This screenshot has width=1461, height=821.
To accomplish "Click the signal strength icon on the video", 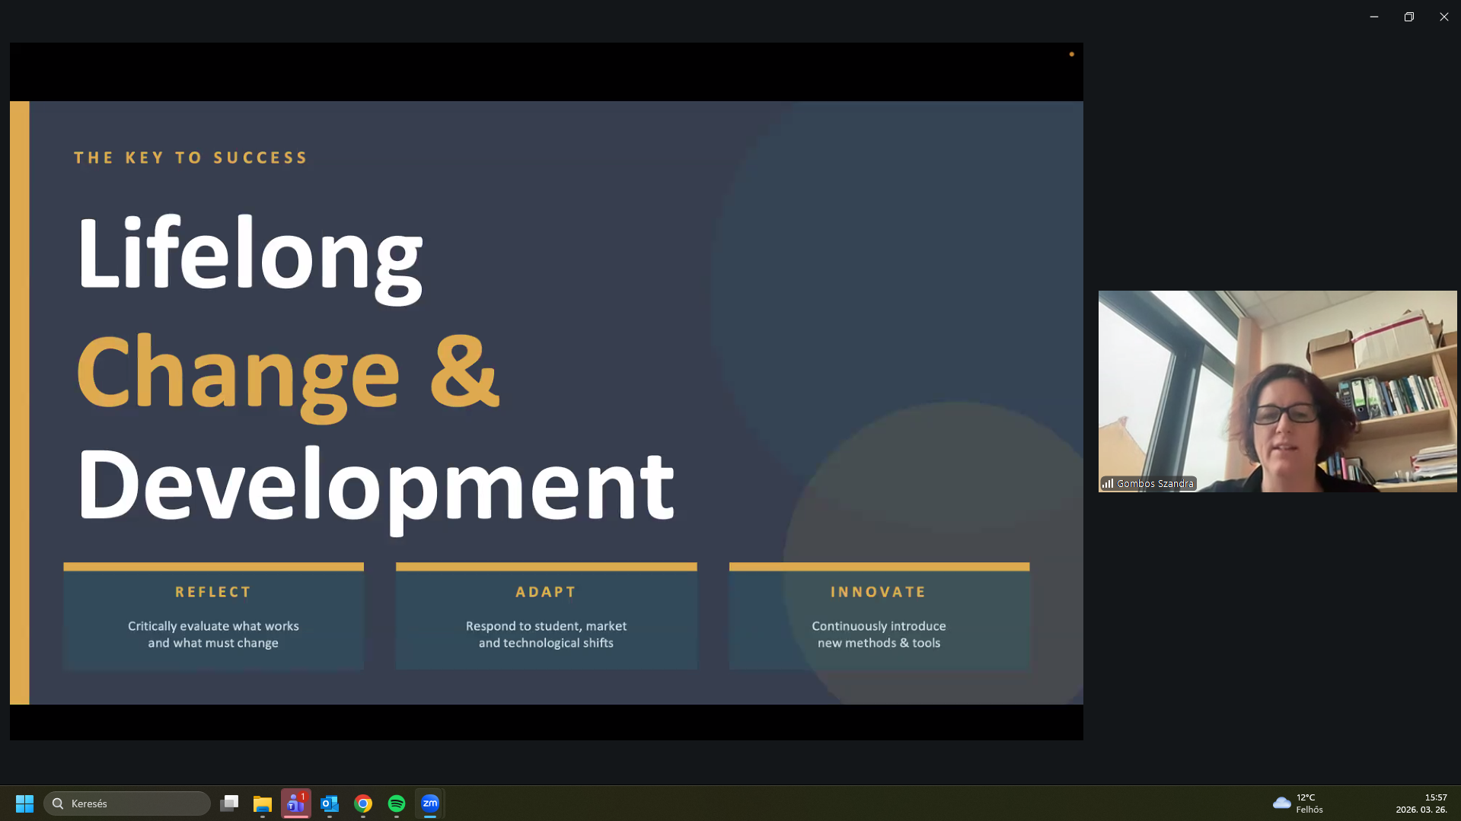I will pyautogui.click(x=1108, y=484).
